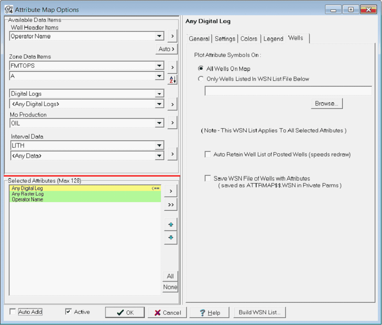Viewport: 382px width, 325px height.
Task: Open the FMTOPS zone dropdown
Action: tap(160, 66)
